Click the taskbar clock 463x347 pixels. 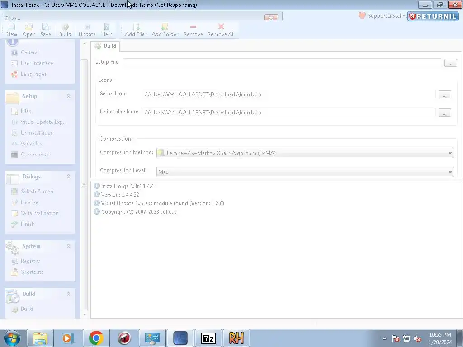click(440, 338)
